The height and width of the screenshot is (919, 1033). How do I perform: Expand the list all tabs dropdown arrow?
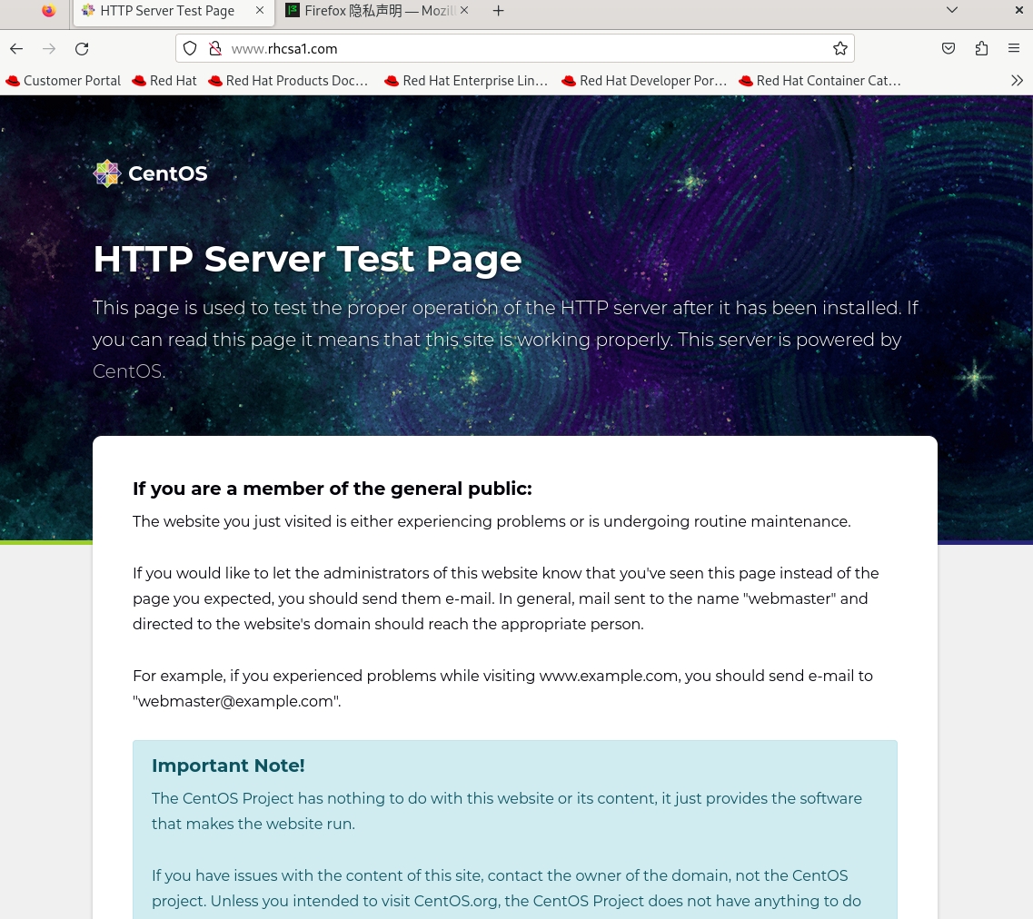point(952,10)
